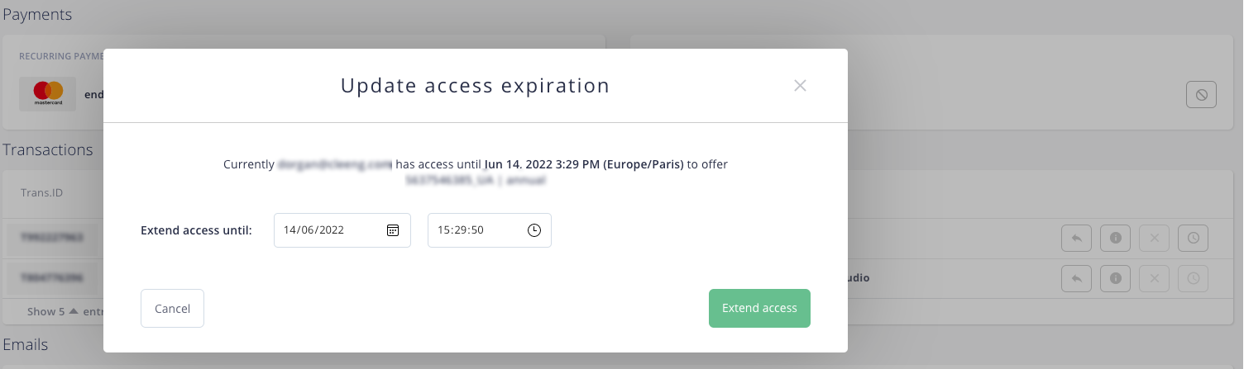This screenshot has width=1244, height=369.
Task: Click the Mastercard logo
Action: pyautogui.click(x=48, y=94)
